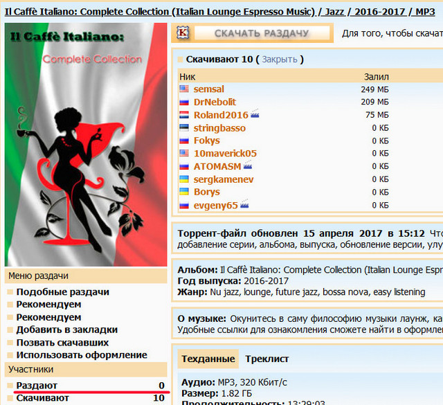Click the СКАЧАТЬ РАЗДАЧУ download button
The width and height of the screenshot is (443, 405).
(262, 33)
